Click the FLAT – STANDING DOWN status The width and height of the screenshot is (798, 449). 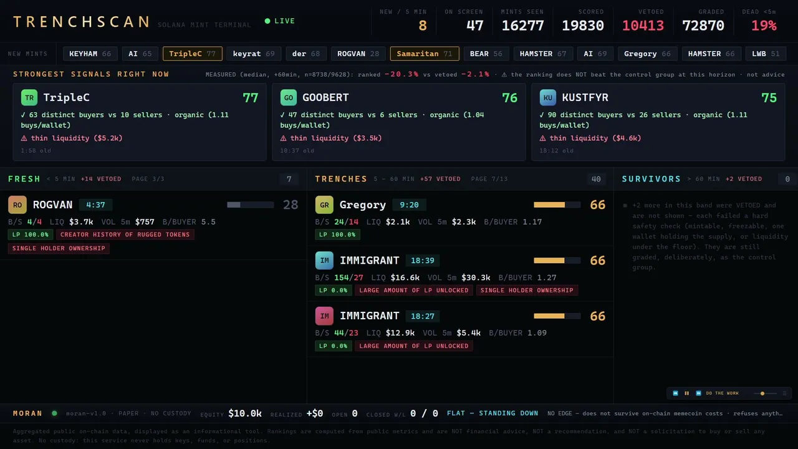click(493, 413)
